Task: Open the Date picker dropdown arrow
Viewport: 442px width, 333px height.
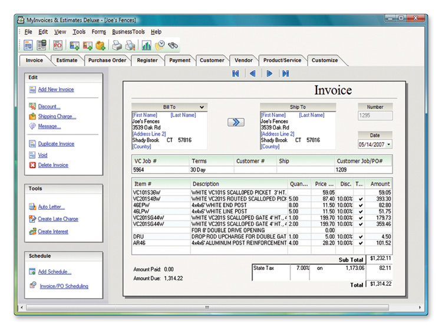Action: pos(389,144)
